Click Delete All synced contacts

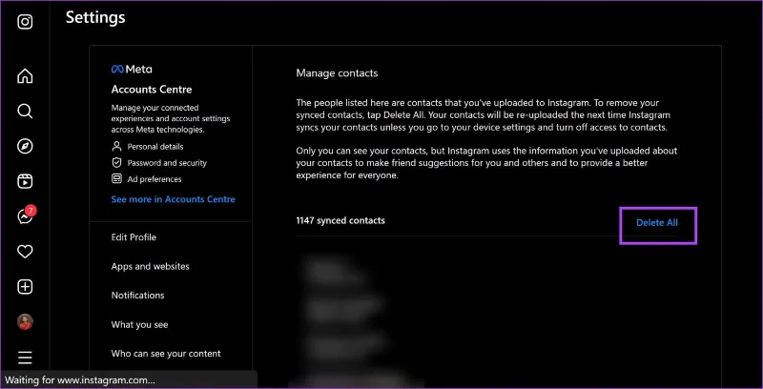pos(657,223)
